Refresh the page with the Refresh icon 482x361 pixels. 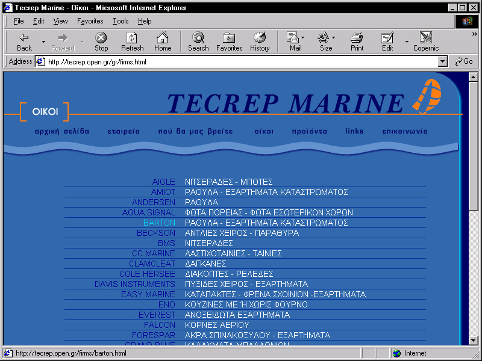pos(132,38)
